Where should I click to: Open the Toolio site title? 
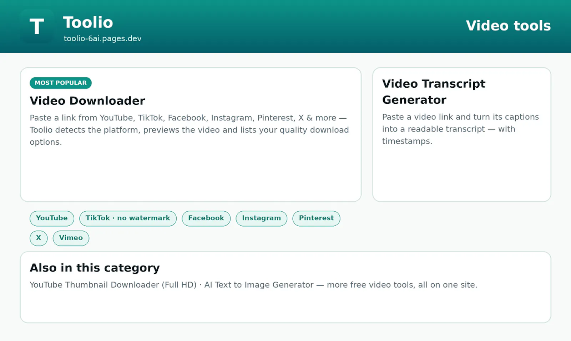point(88,22)
